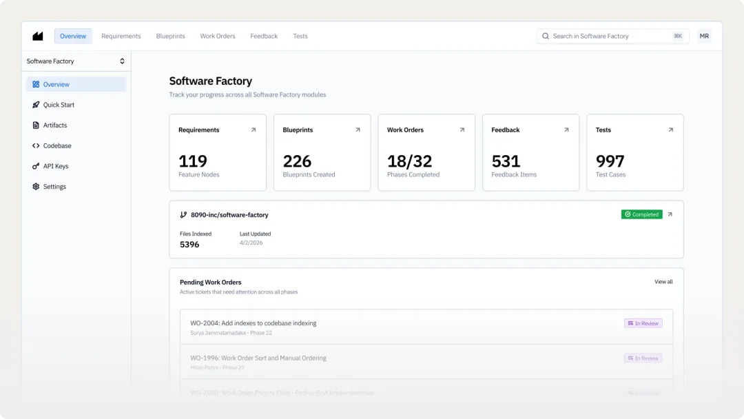This screenshot has height=419, width=744.
Task: Expand the Software Factory project switcher
Action: coord(76,61)
